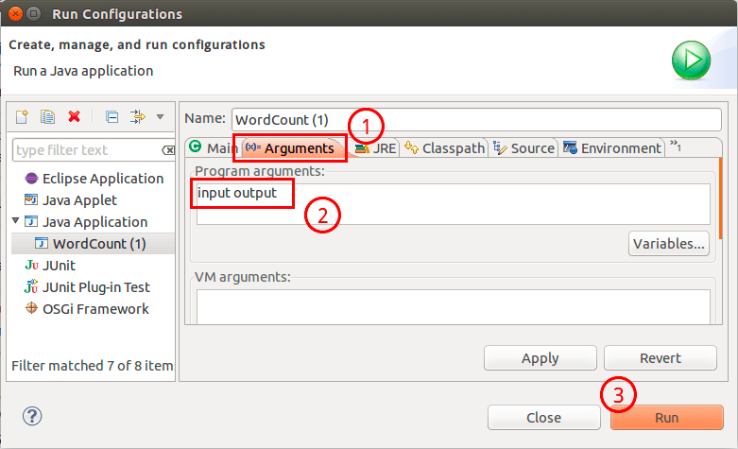This screenshot has width=738, height=449.
Task: Click the Revert button
Action: 661,358
